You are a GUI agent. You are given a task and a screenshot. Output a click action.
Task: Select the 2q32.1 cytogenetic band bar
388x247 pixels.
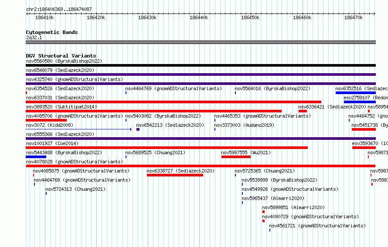201,42
